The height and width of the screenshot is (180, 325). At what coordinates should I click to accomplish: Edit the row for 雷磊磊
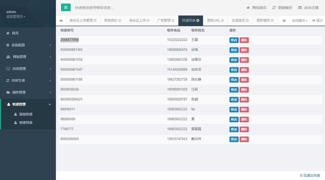click(x=234, y=129)
